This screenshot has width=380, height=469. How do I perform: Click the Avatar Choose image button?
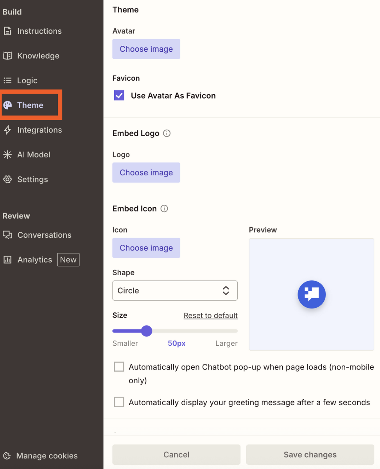pos(146,49)
